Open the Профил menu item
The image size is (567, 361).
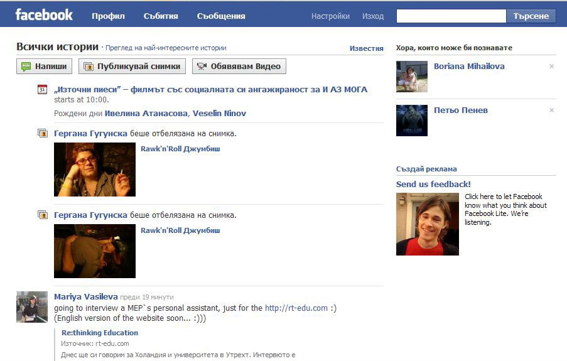108,16
